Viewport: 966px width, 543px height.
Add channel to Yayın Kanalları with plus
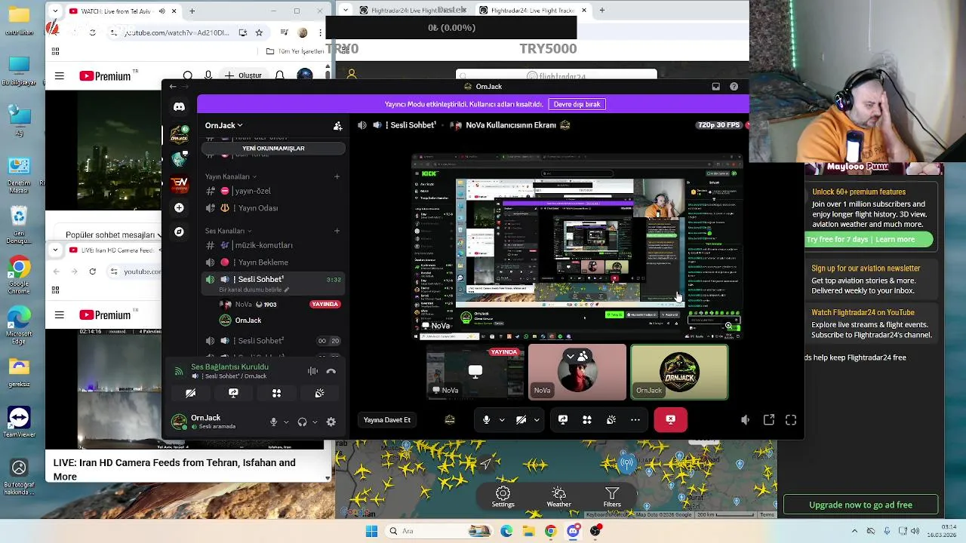point(337,176)
